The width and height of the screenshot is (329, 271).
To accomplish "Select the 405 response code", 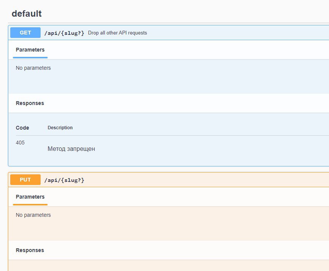I will tap(20, 143).
